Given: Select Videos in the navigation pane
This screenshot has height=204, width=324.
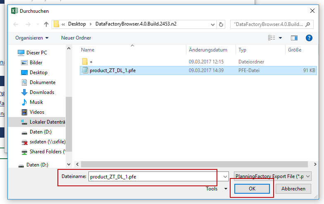Looking at the screenshot, I should coord(37,112).
